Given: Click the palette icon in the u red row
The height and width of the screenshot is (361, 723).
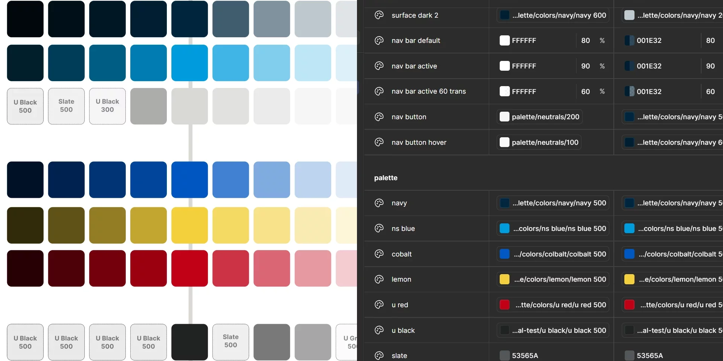Looking at the screenshot, I should pyautogui.click(x=379, y=305).
